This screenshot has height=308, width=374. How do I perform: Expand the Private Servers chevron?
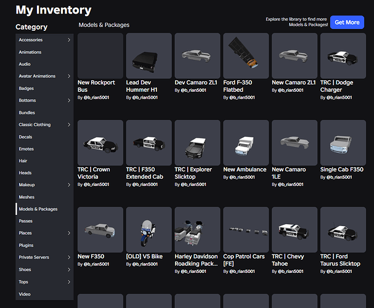click(69, 257)
